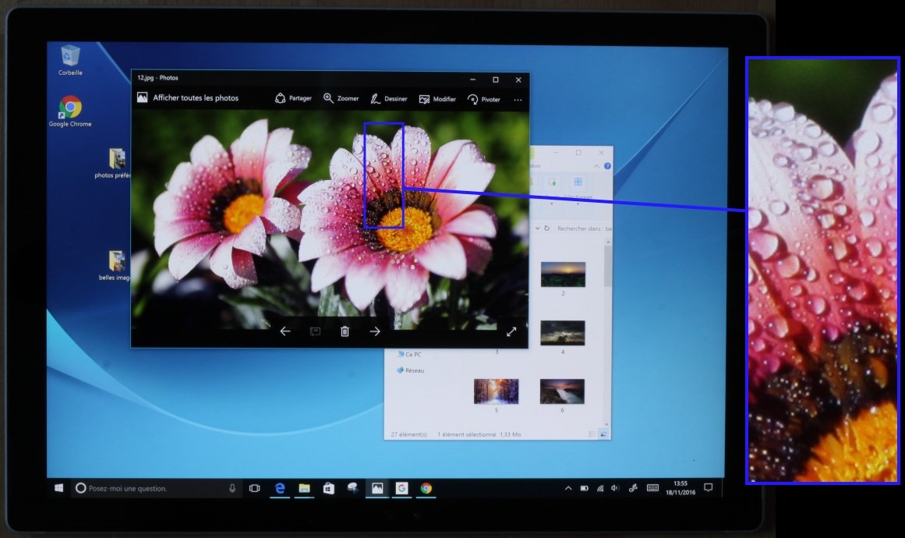This screenshot has width=905, height=538.
Task: Show hidden system tray icons
Action: click(x=568, y=488)
